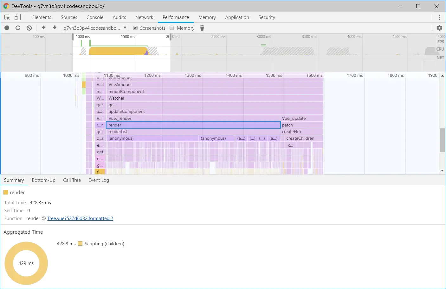Select the Call Tree tab

click(x=72, y=180)
